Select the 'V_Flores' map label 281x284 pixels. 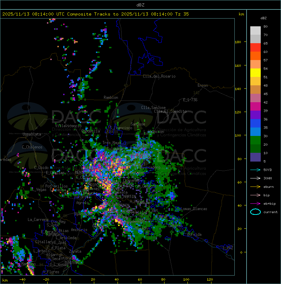pyautogui.click(x=51, y=272)
